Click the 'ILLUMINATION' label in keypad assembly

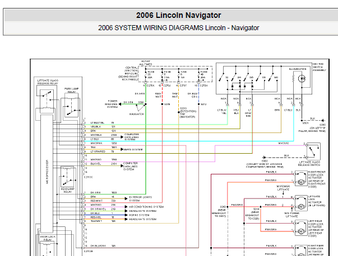click(298, 69)
